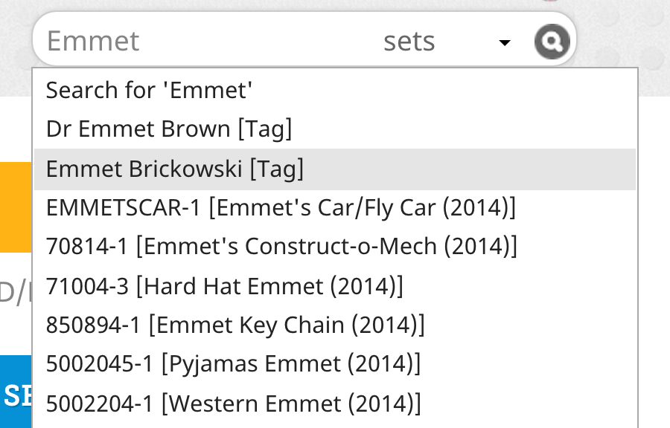The image size is (670, 428).
Task: Select the Emmet Brickowski tag suggestion
Action: coord(334,169)
